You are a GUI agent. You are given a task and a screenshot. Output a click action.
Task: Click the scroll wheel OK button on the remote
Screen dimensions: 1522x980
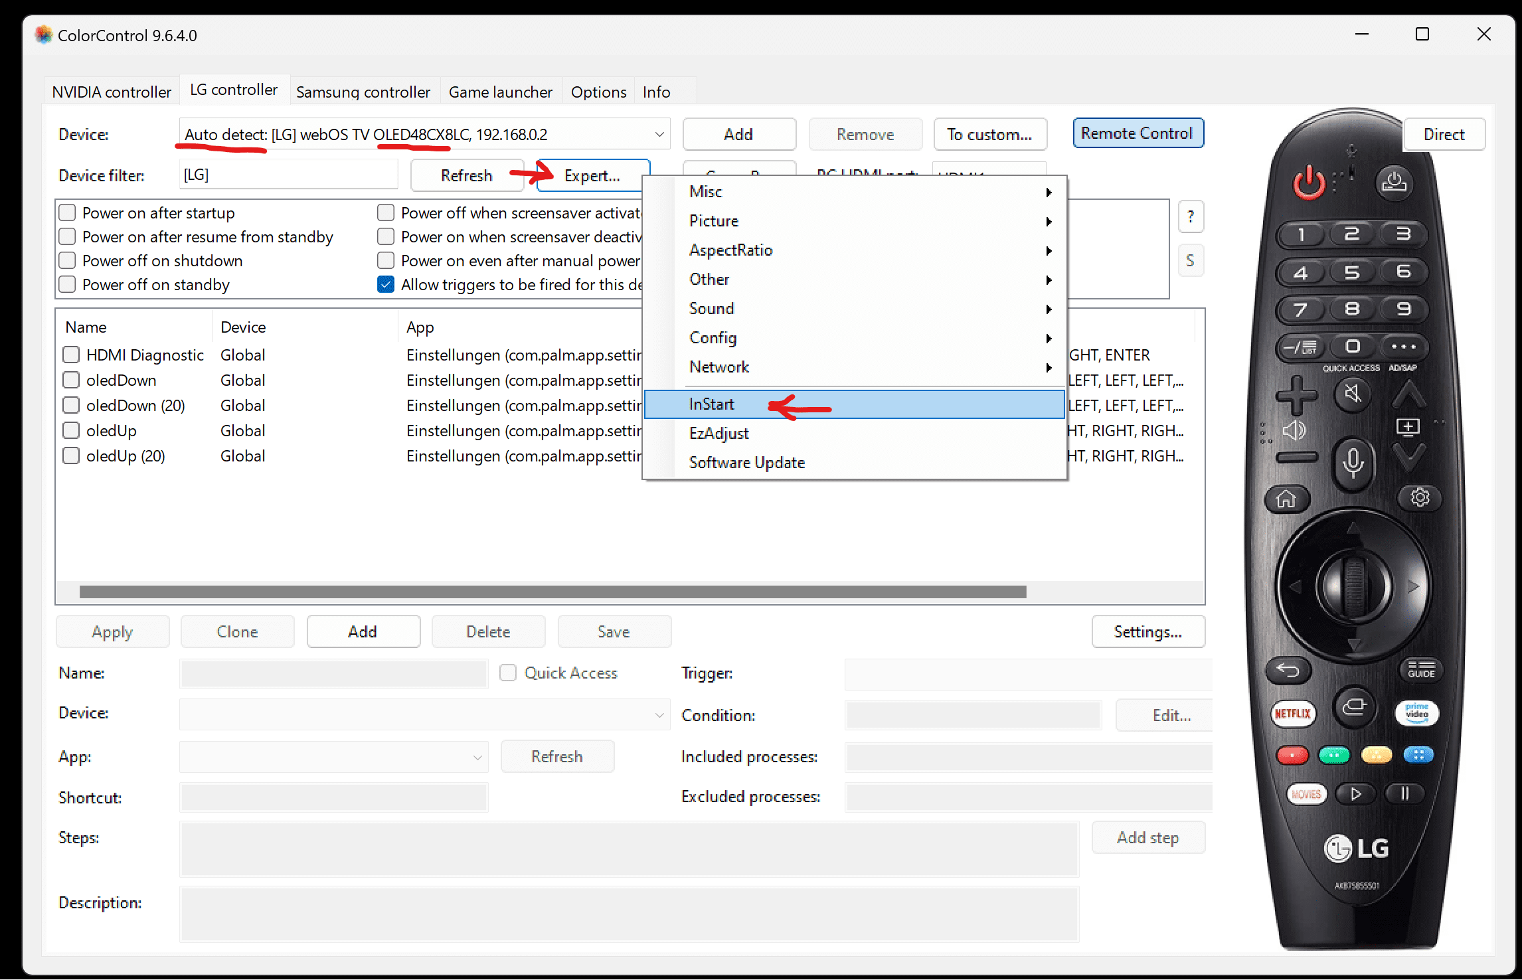click(x=1354, y=587)
